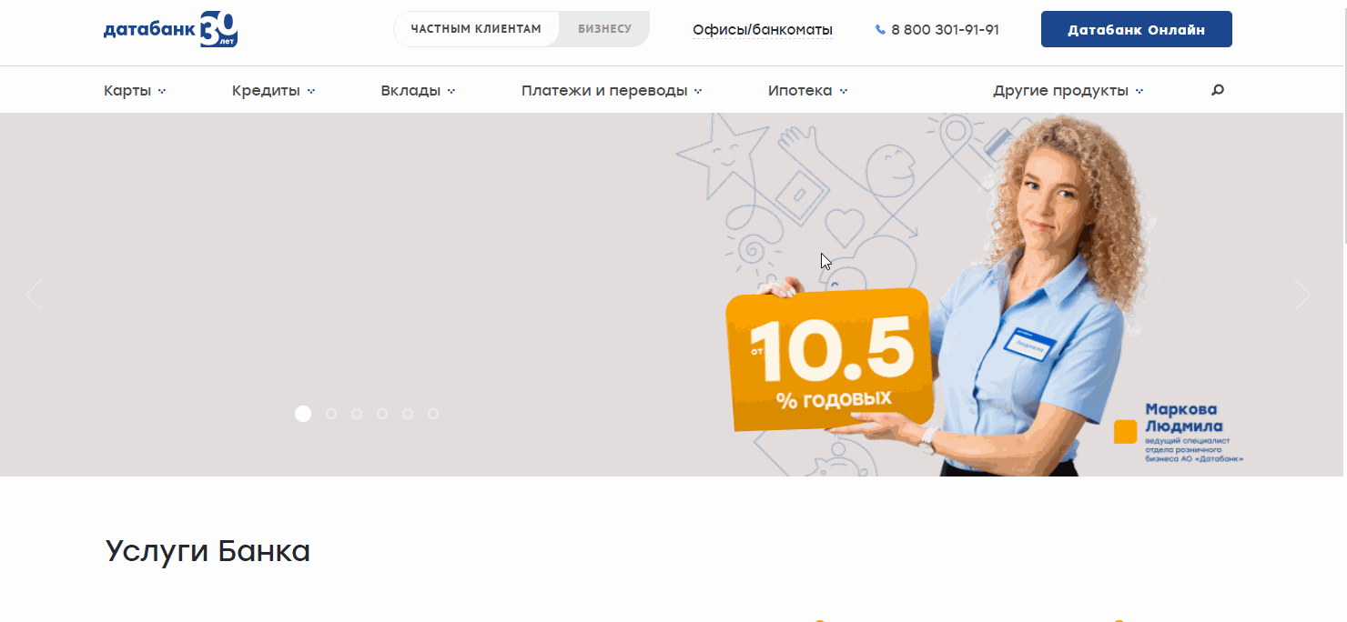The height and width of the screenshot is (622, 1347).
Task: Click the Услуги Банка heading
Action: [208, 550]
